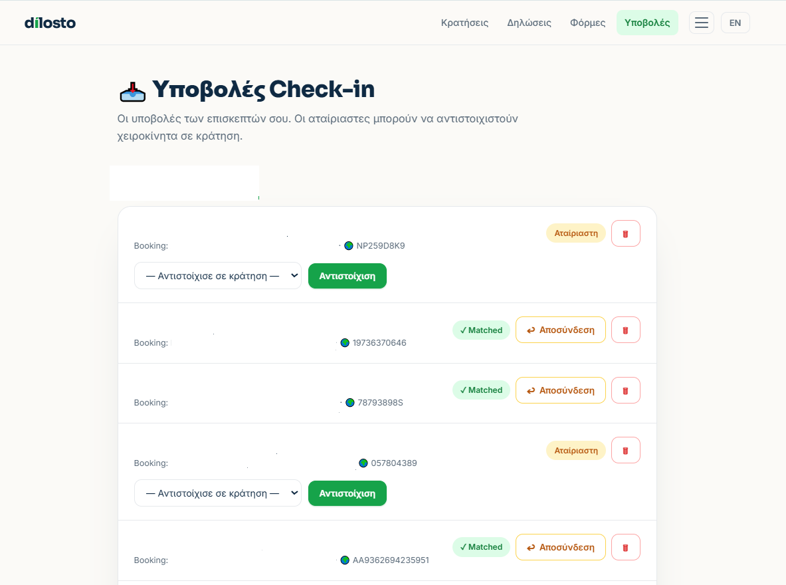Open the hamburger menu in the header
Screen dimensions: 786x585
pos(701,23)
